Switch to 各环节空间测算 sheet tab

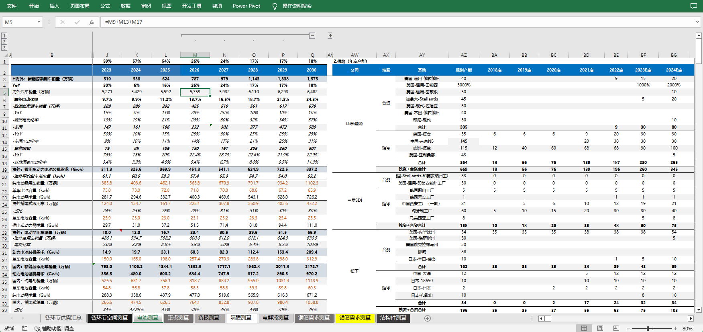click(x=109, y=318)
